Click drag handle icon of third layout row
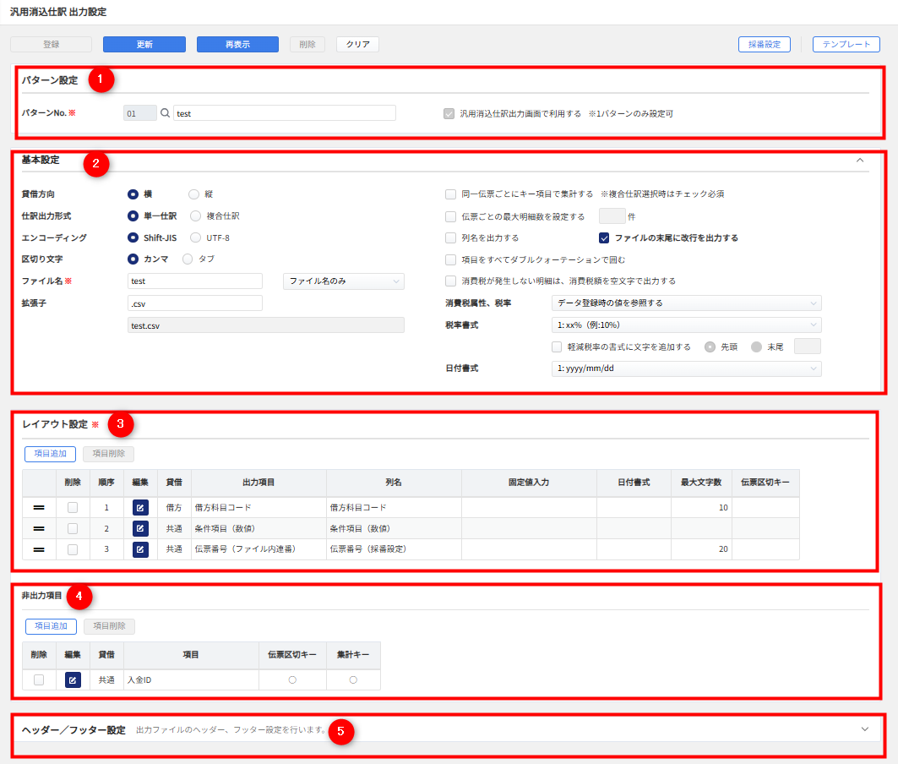898x764 pixels. click(39, 550)
